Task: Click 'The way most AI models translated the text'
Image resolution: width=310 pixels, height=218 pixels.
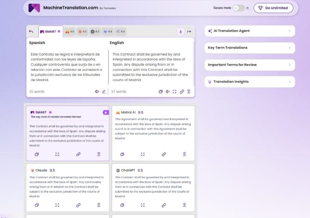Action: click(56, 117)
